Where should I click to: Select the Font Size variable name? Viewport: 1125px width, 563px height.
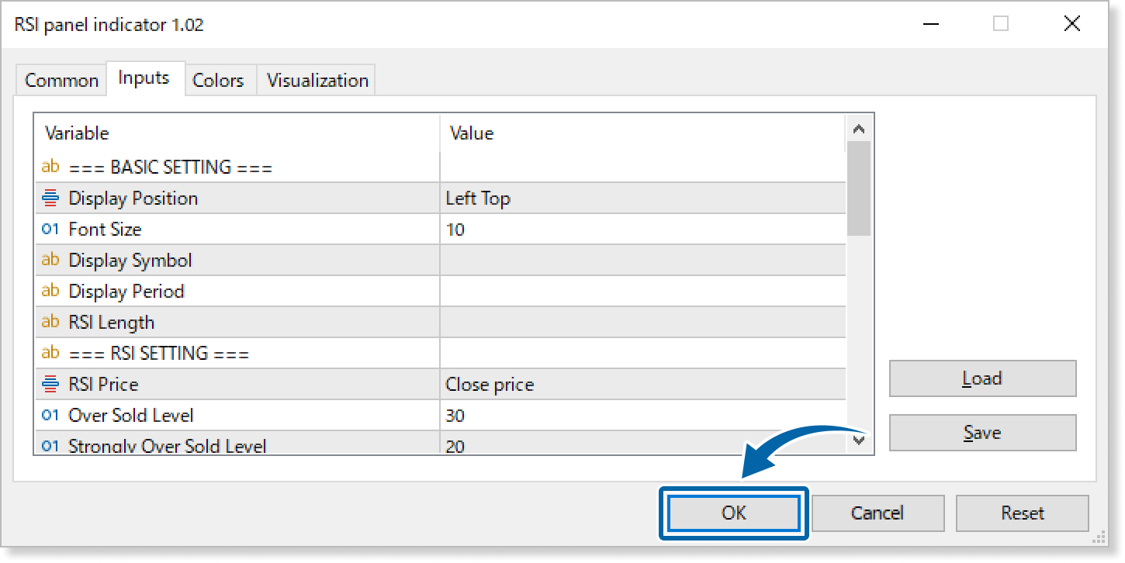pos(105,230)
